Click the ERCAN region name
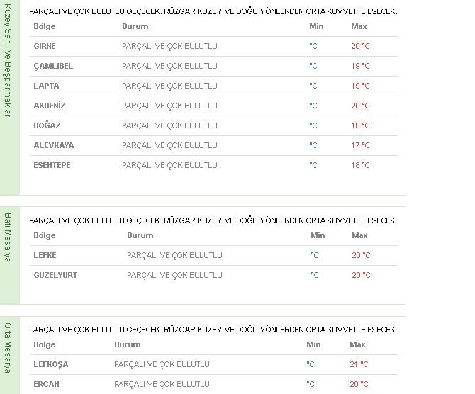475x394 pixels. coord(46,384)
